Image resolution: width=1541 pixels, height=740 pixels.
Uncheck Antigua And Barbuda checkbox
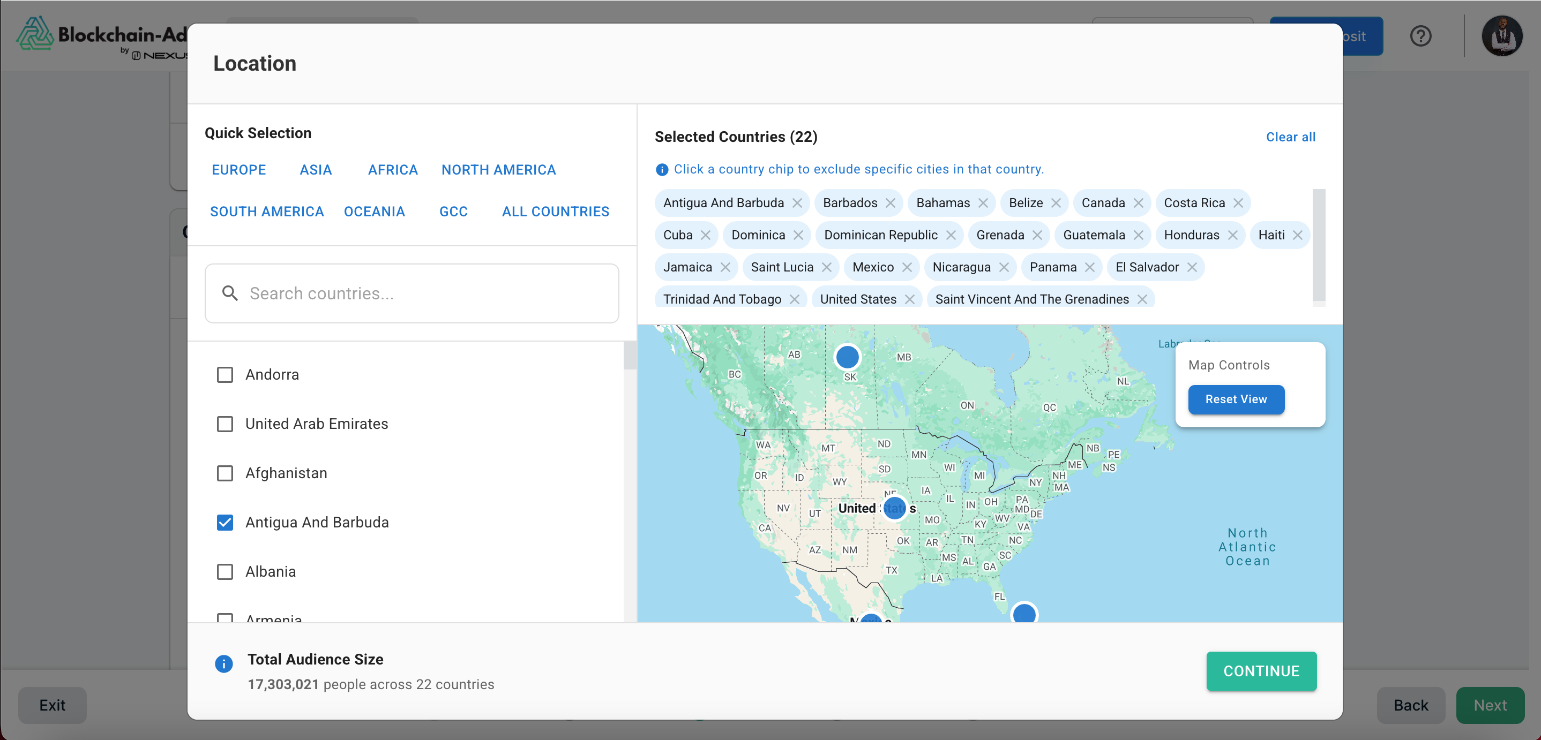[225, 523]
